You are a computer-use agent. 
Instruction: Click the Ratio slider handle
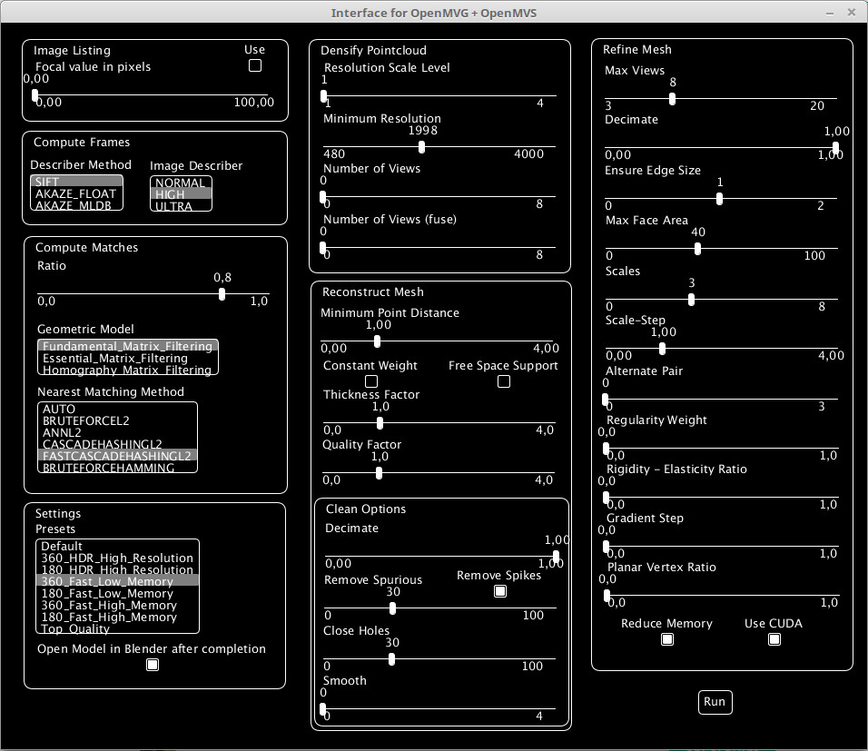[222, 294]
